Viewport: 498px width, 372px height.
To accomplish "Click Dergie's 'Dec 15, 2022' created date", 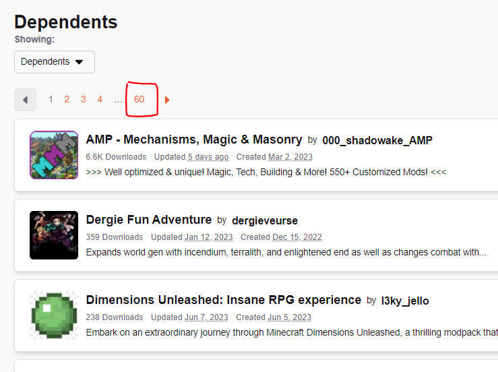I will pos(297,237).
